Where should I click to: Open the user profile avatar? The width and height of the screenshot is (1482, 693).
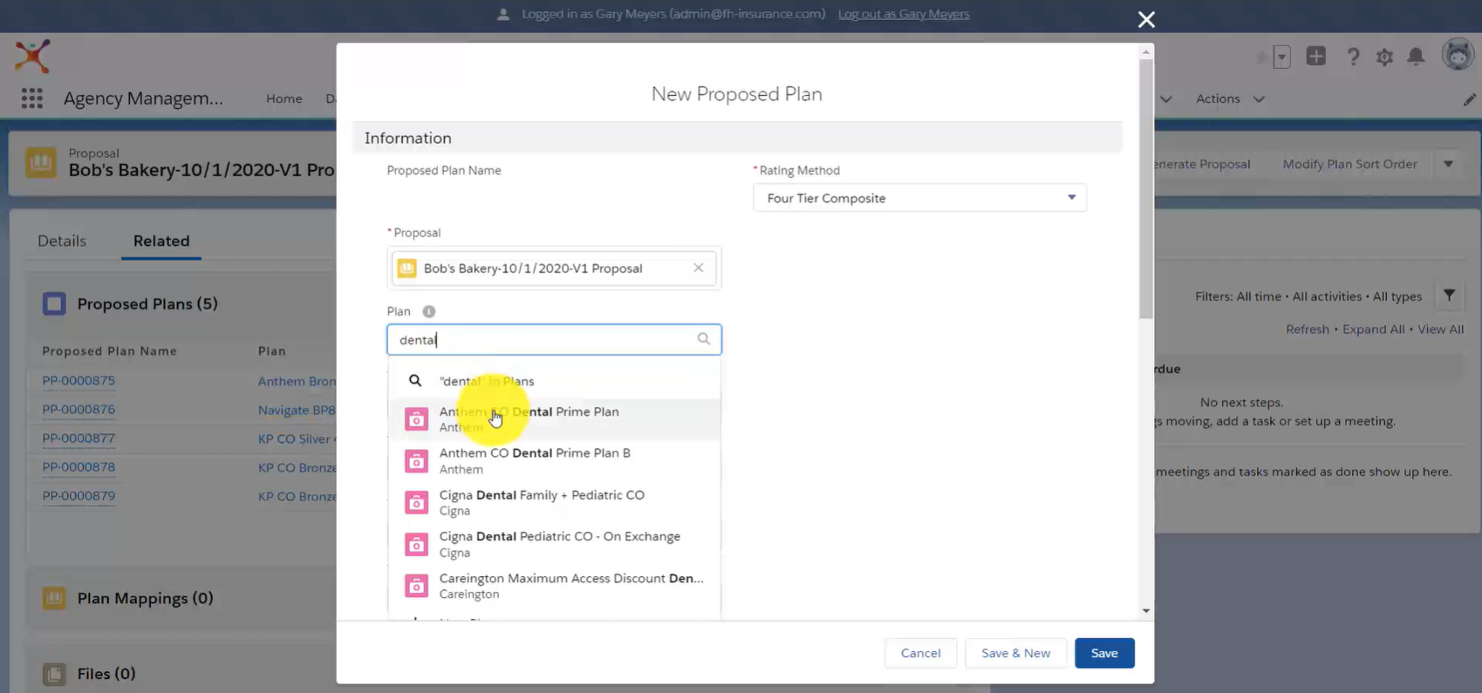point(1458,55)
